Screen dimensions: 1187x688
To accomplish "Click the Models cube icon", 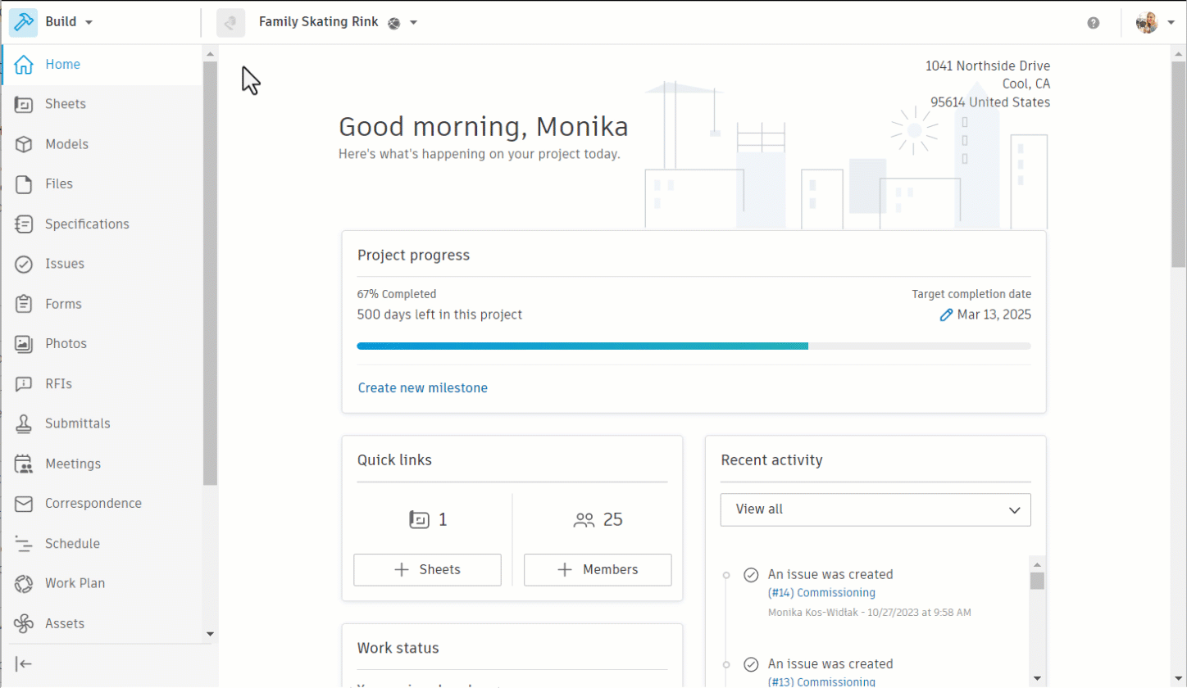I will (x=24, y=144).
